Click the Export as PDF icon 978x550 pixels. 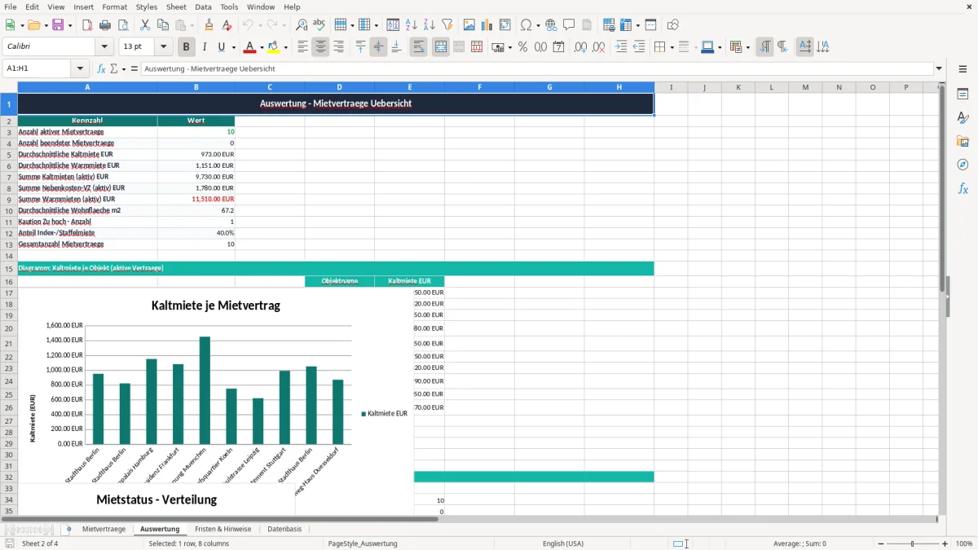tap(87, 25)
